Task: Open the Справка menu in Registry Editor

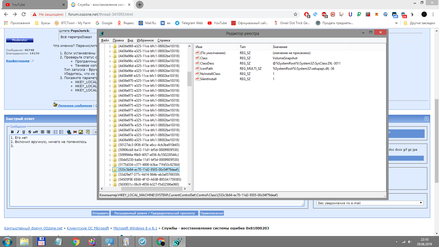Action: (x=164, y=40)
